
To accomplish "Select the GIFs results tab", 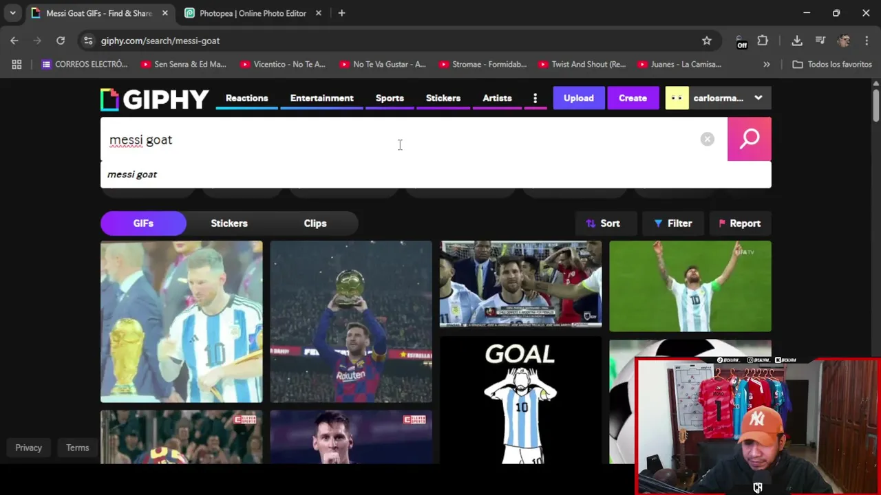I will [x=143, y=223].
